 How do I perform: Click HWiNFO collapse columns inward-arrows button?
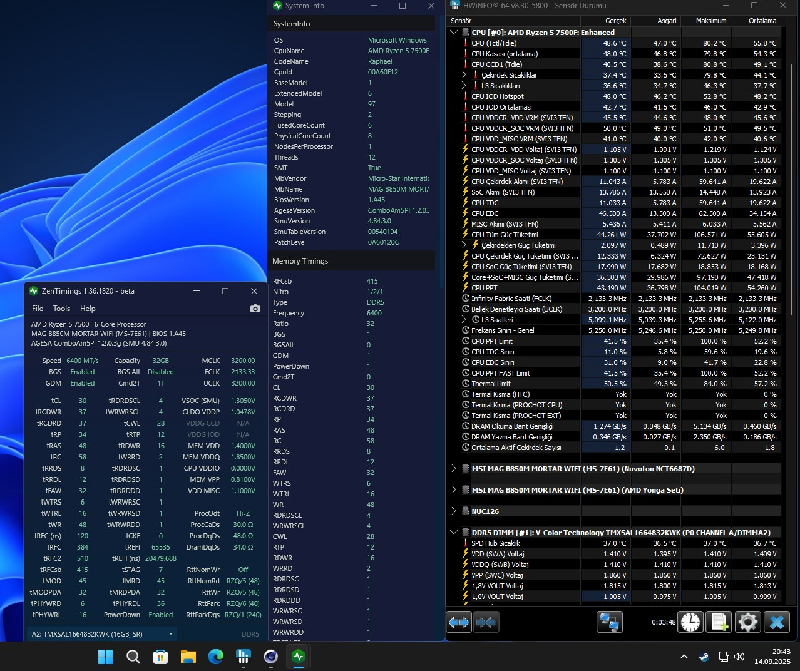tap(486, 622)
